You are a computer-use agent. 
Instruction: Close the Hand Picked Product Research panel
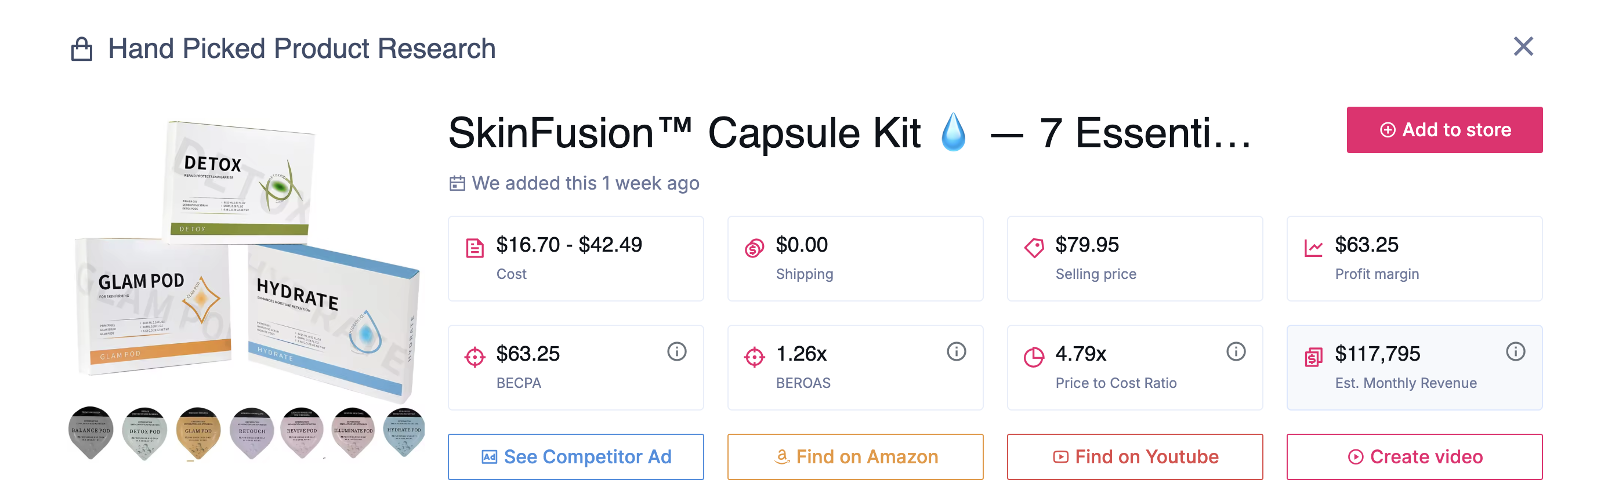[x=1523, y=46]
